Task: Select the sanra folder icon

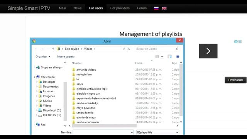Action: pos(74,84)
